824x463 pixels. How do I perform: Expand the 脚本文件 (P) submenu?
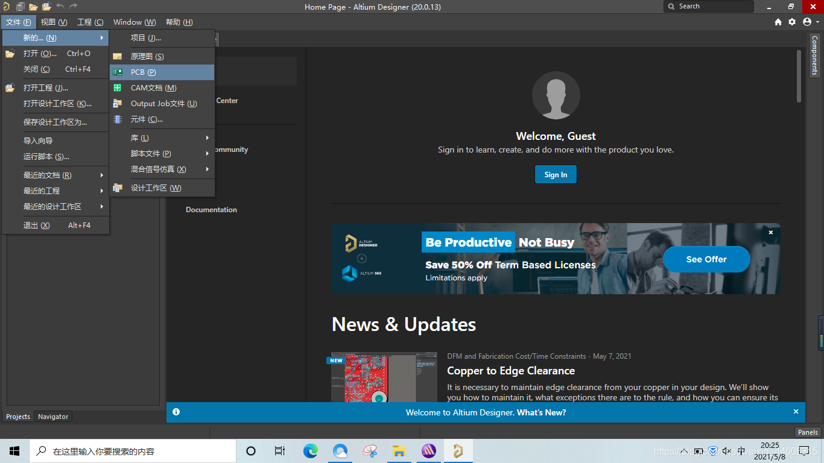pos(162,154)
